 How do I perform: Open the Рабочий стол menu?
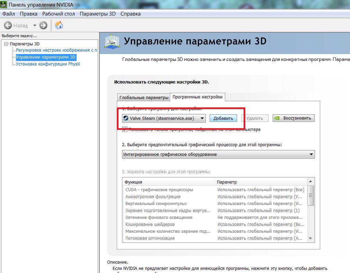59,14
